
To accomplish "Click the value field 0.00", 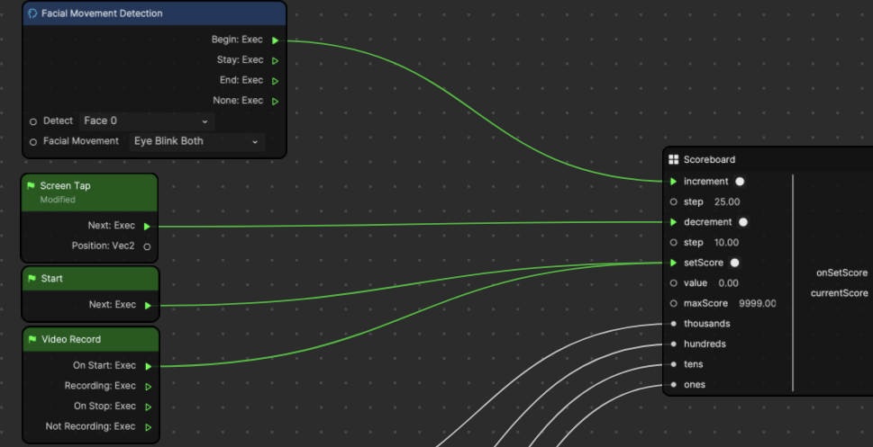I will point(728,283).
